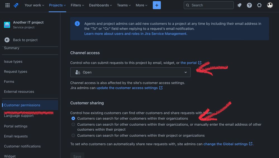
Task: Click external icon after Global settings
Action: [x=251, y=143]
